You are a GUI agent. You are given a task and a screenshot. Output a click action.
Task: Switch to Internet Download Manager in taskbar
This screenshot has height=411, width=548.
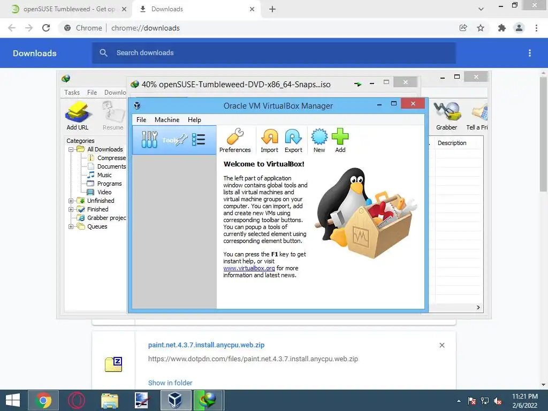point(208,400)
